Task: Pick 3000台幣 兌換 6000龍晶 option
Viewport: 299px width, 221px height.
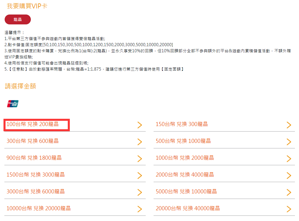Action: tap(35, 192)
